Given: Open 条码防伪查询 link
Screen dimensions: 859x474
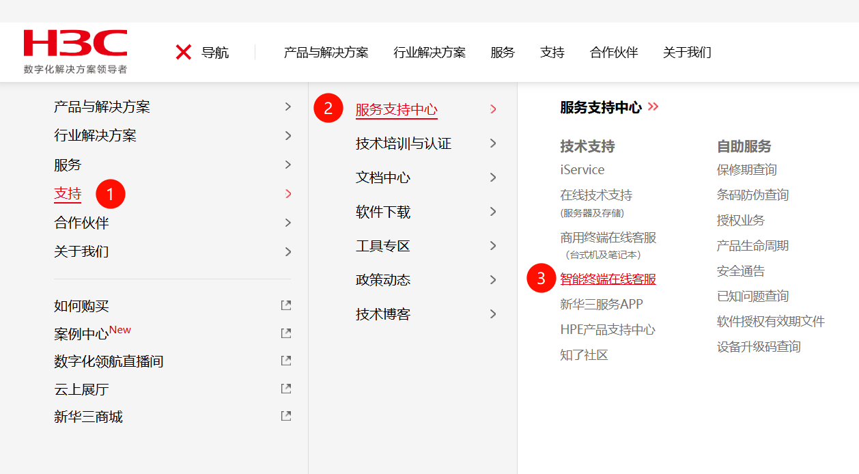Looking at the screenshot, I should 752,195.
